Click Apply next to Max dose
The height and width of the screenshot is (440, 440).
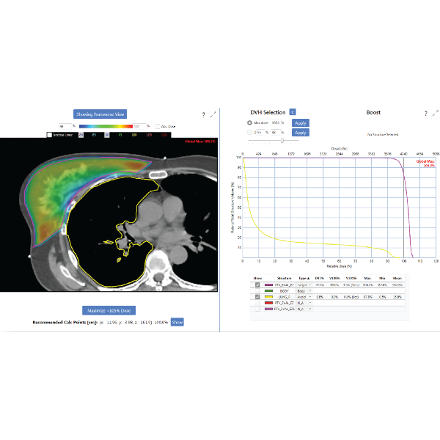tap(301, 122)
